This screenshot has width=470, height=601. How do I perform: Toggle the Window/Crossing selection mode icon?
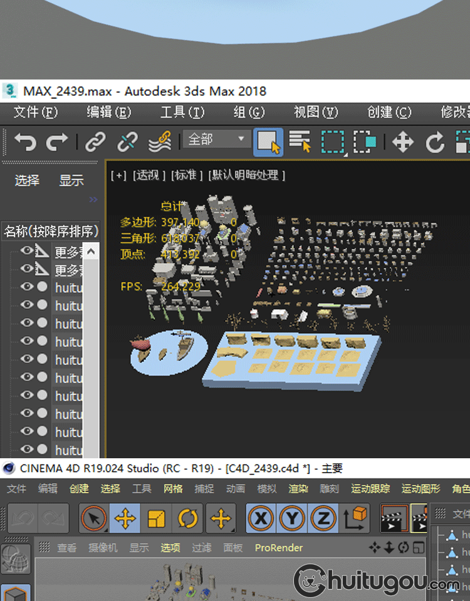tap(365, 142)
